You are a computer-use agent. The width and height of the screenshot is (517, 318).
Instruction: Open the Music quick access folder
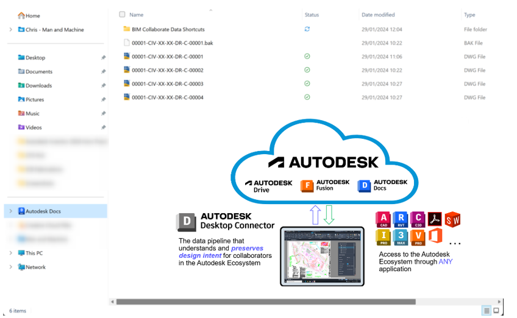[x=29, y=113]
